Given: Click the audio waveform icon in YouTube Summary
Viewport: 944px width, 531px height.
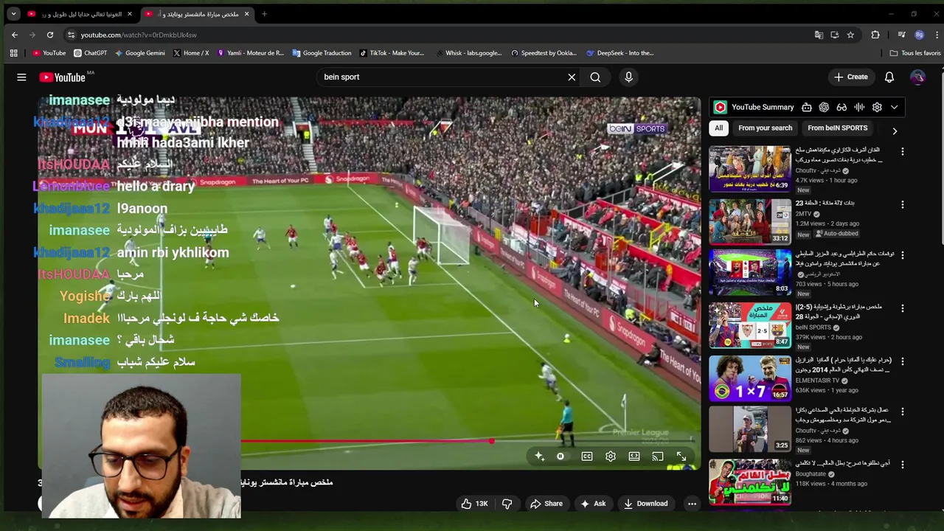Looking at the screenshot, I should [859, 107].
